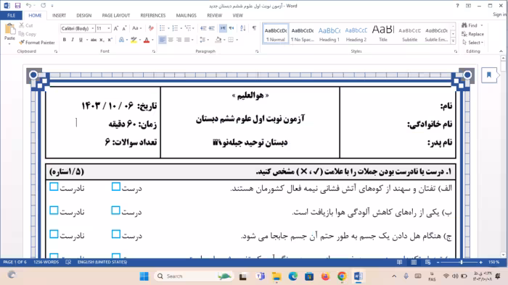The image size is (508, 285).
Task: Open the borders dropdown
Action: pyautogui.click(x=237, y=40)
